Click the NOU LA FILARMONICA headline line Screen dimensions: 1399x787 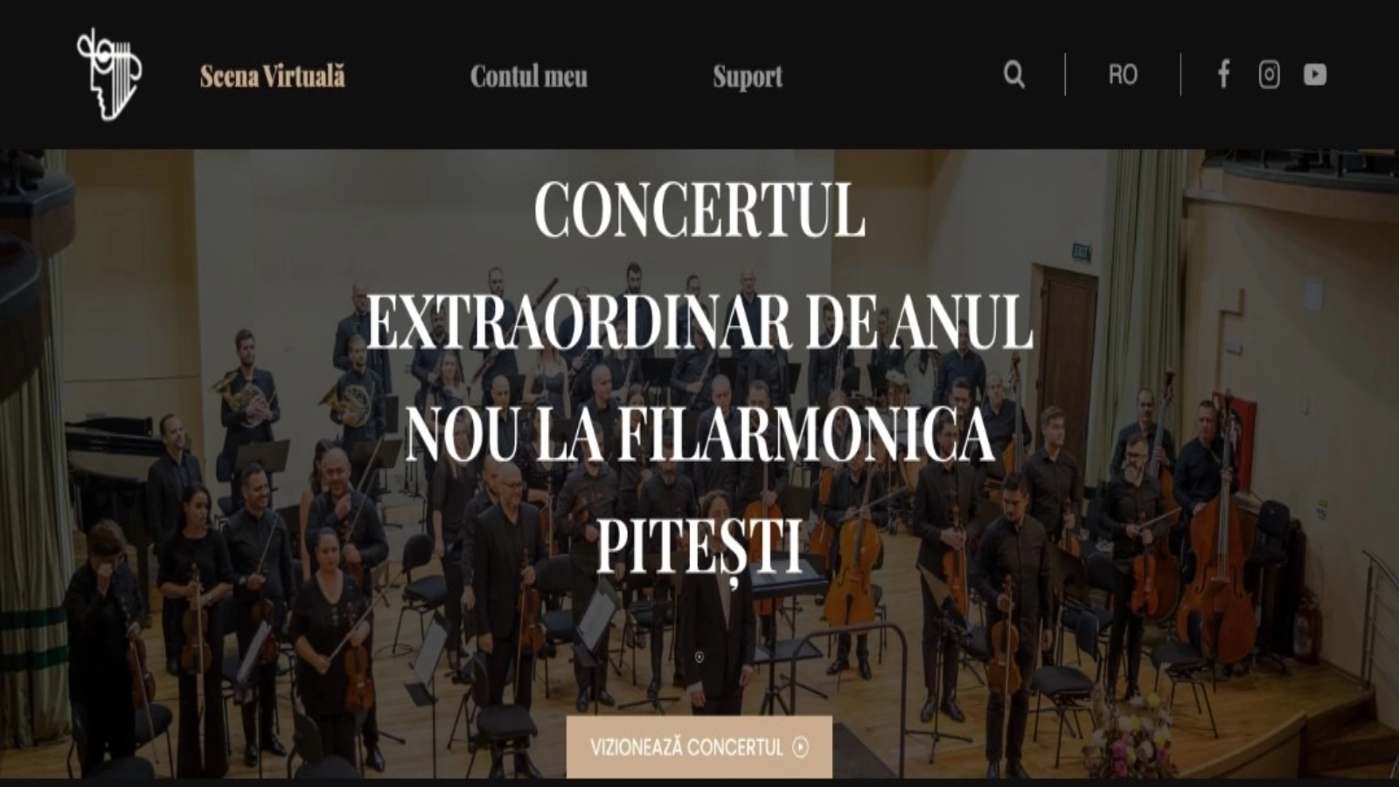pyautogui.click(x=699, y=435)
